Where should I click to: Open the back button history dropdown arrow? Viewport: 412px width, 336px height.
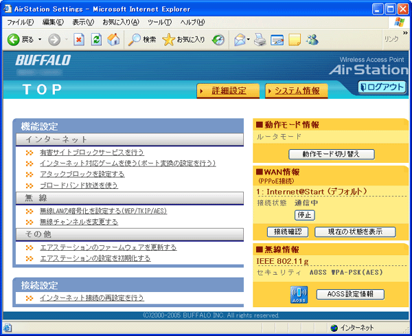click(x=40, y=40)
